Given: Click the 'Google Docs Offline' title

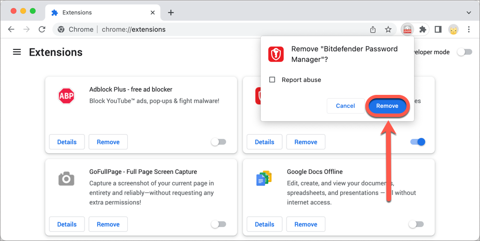Looking at the screenshot, I should pyautogui.click(x=315, y=172).
